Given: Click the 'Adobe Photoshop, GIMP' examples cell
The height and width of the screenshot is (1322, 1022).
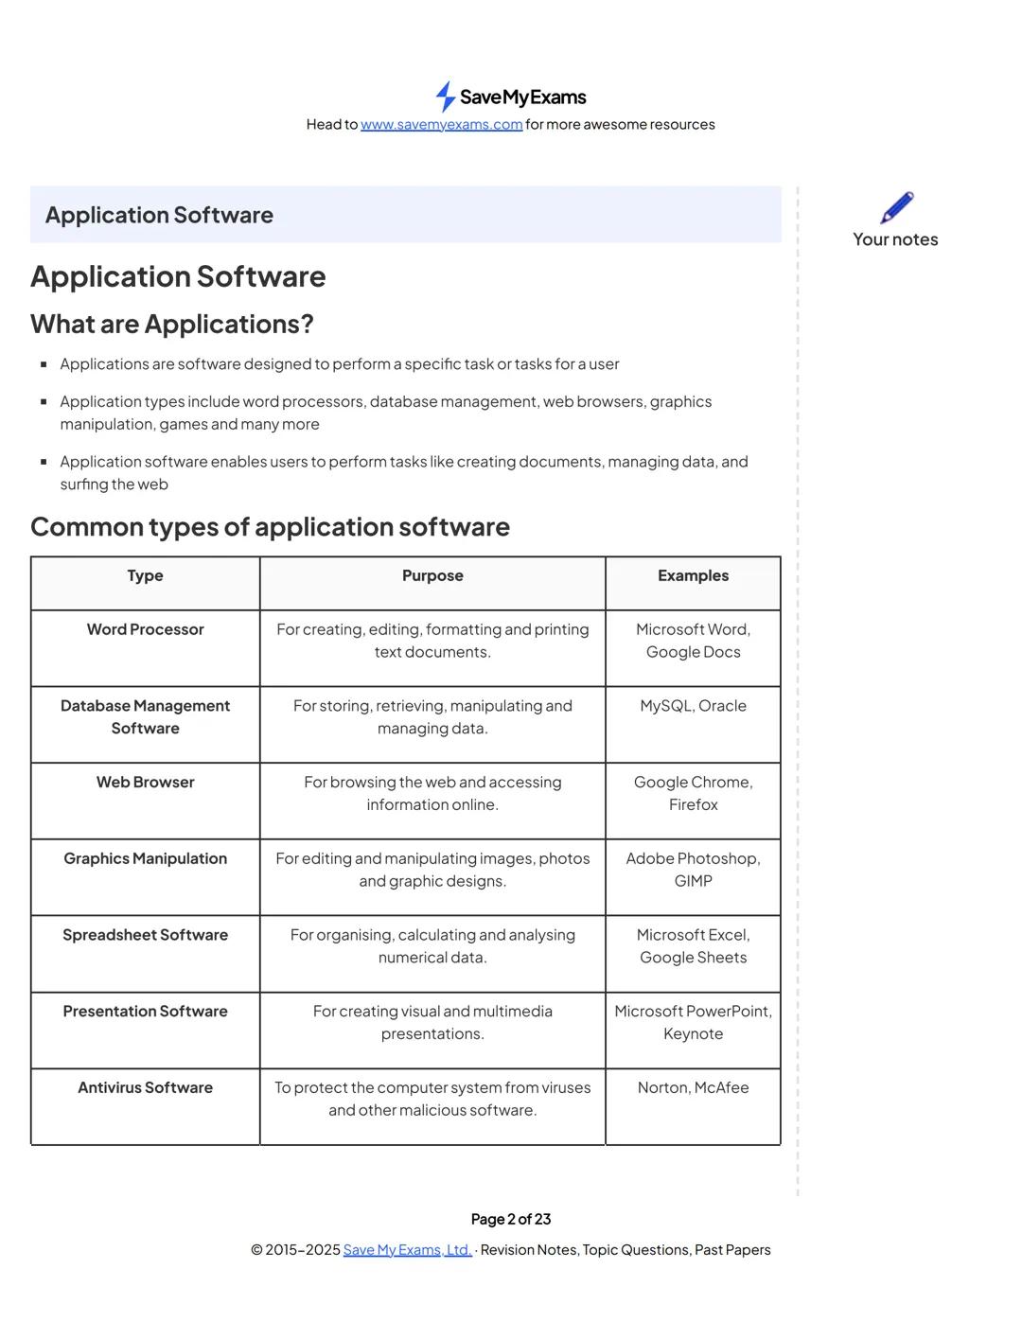Looking at the screenshot, I should click(693, 870).
